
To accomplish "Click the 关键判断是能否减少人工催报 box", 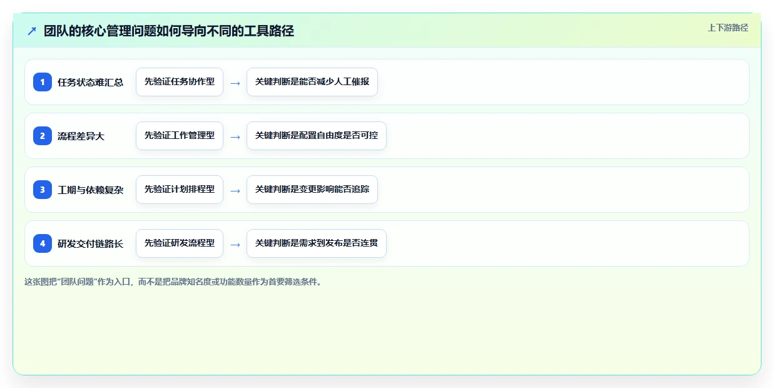I will click(312, 82).
